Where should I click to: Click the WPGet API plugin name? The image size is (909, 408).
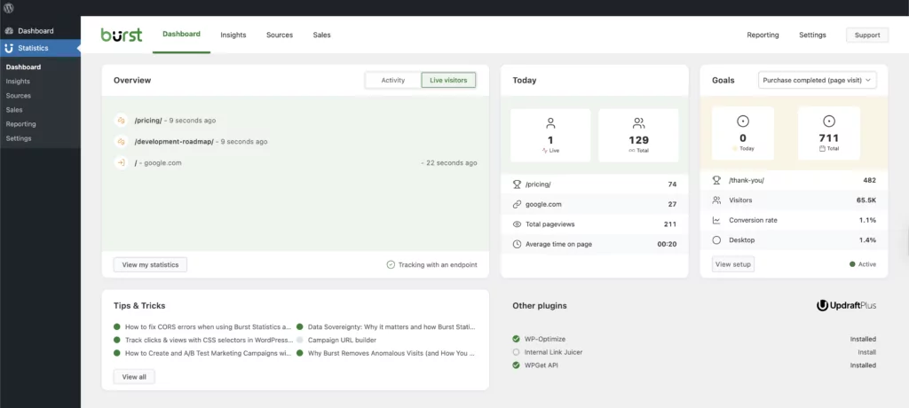point(541,365)
